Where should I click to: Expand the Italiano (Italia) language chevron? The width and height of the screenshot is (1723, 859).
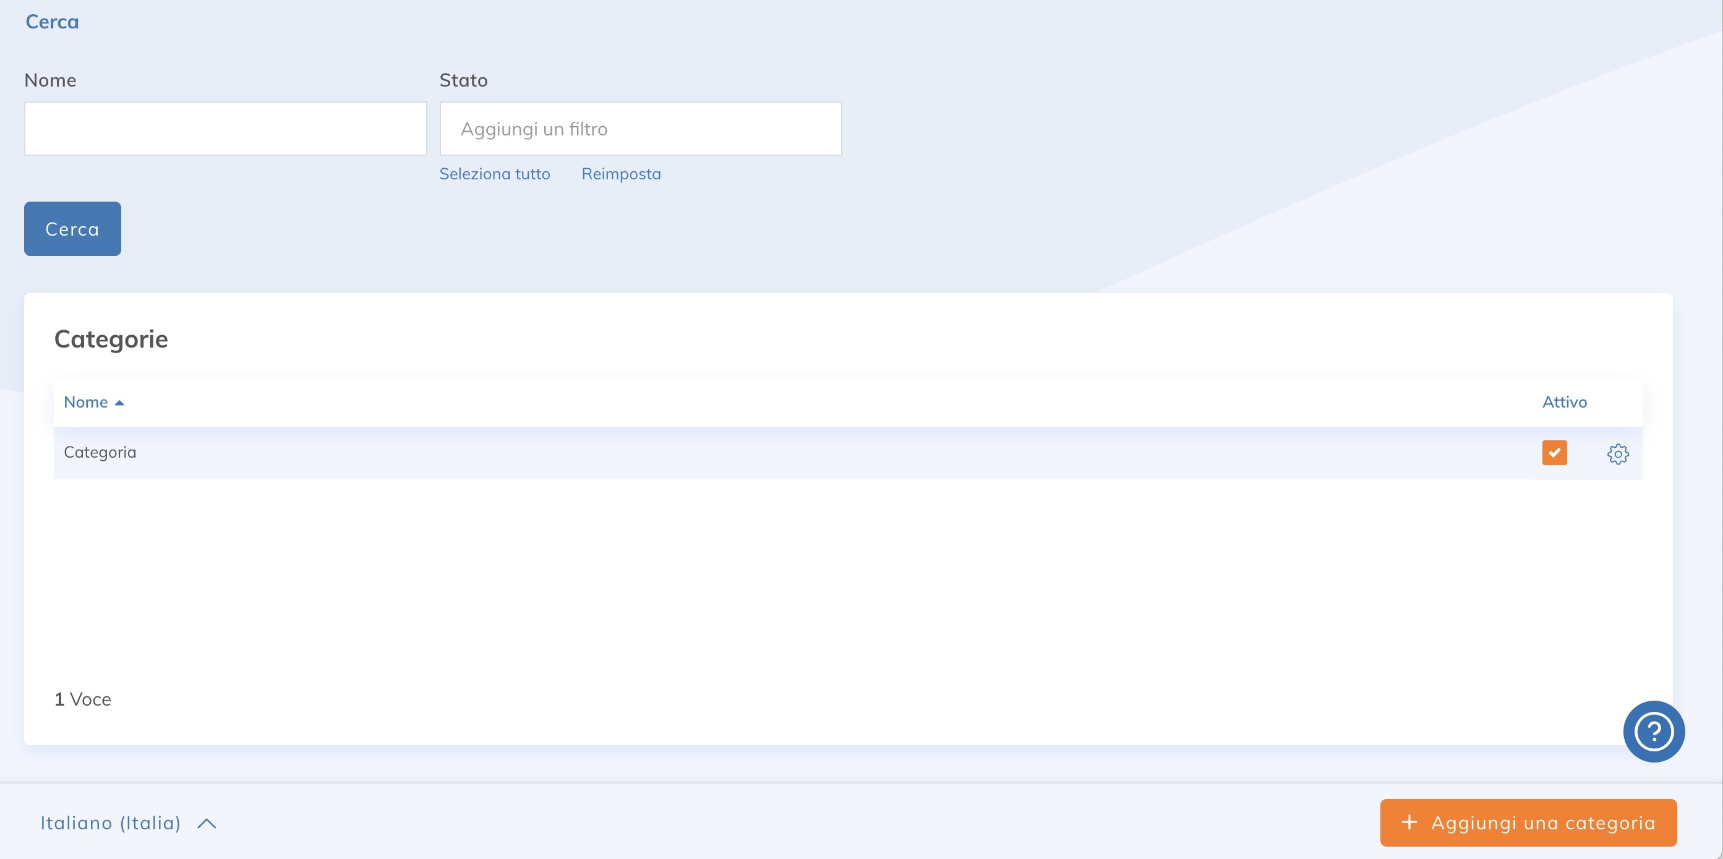(207, 824)
